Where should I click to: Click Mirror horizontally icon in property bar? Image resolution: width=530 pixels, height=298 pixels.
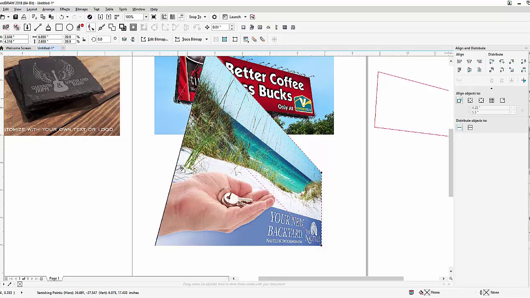[124, 39]
